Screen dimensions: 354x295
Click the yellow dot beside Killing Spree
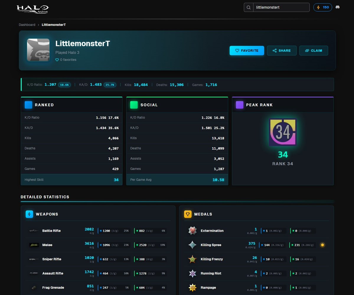(322, 245)
